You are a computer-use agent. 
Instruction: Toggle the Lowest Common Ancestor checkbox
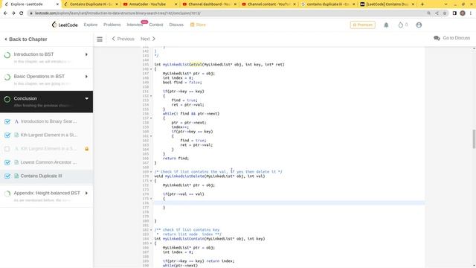[x=7, y=162]
